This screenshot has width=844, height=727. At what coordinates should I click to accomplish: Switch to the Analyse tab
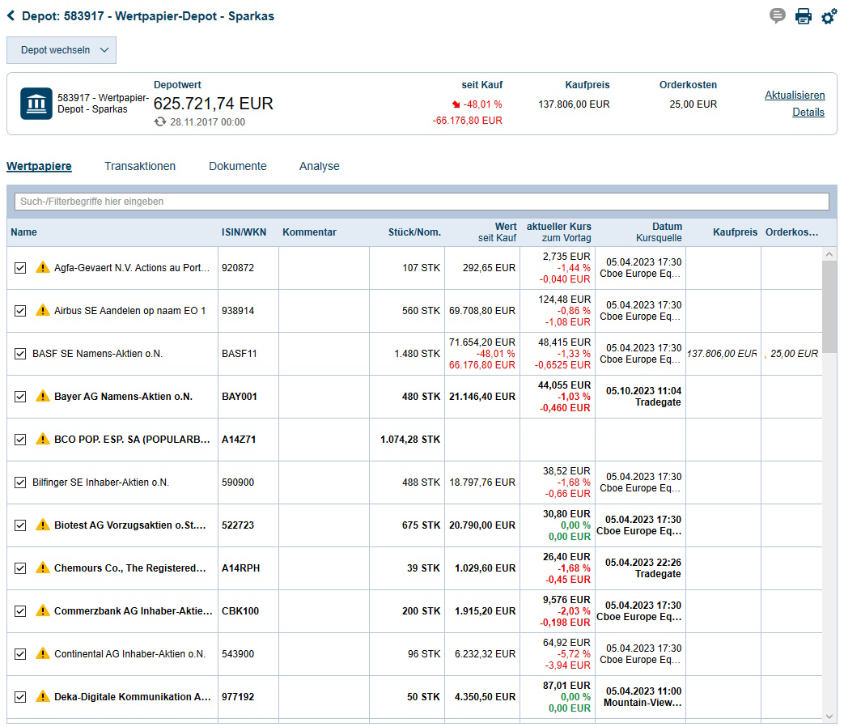pyautogui.click(x=319, y=166)
